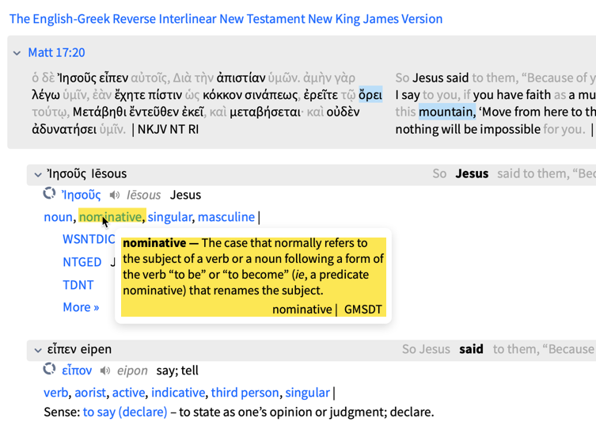596x422 pixels.
Task: Click the indicative mood link
Action: coord(178,393)
